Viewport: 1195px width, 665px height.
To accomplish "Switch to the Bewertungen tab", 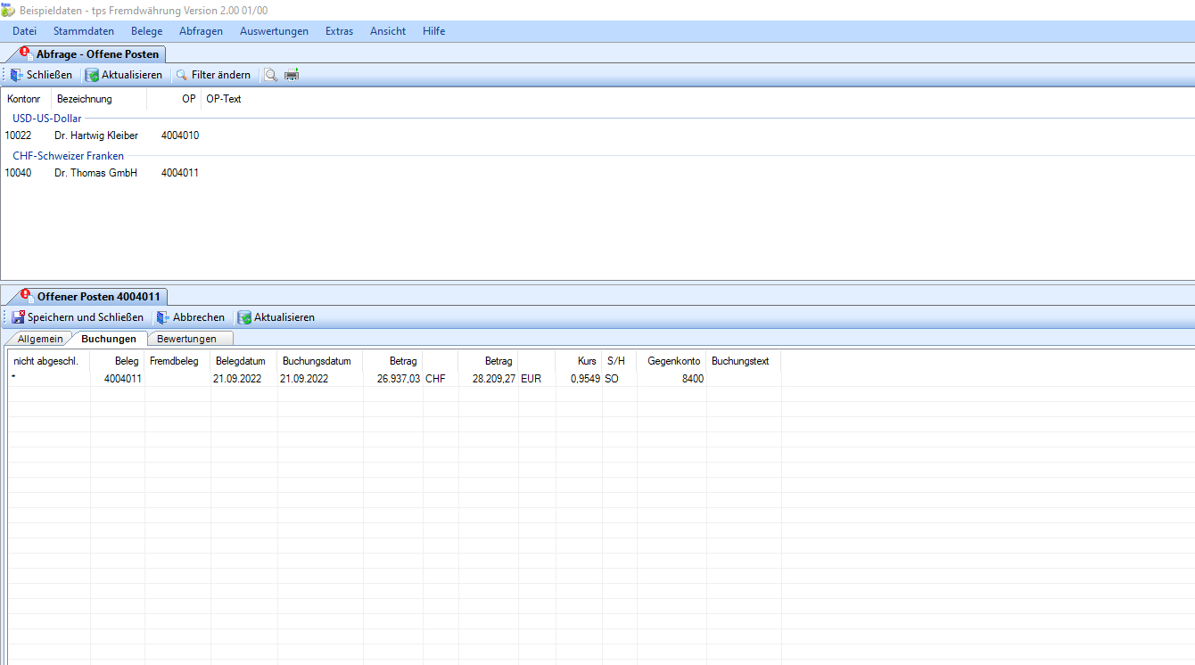I will (x=186, y=339).
